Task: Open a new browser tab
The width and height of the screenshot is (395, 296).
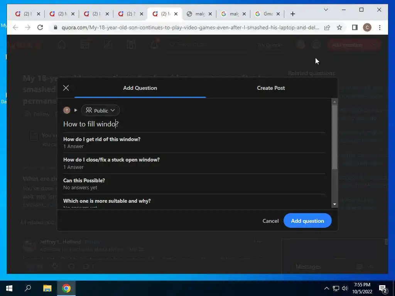Action: pos(292,14)
